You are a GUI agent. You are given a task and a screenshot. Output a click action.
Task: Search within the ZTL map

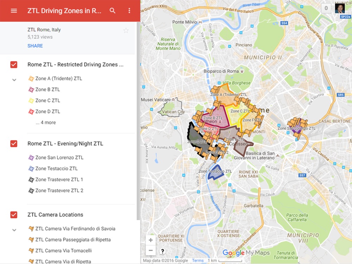113,11
